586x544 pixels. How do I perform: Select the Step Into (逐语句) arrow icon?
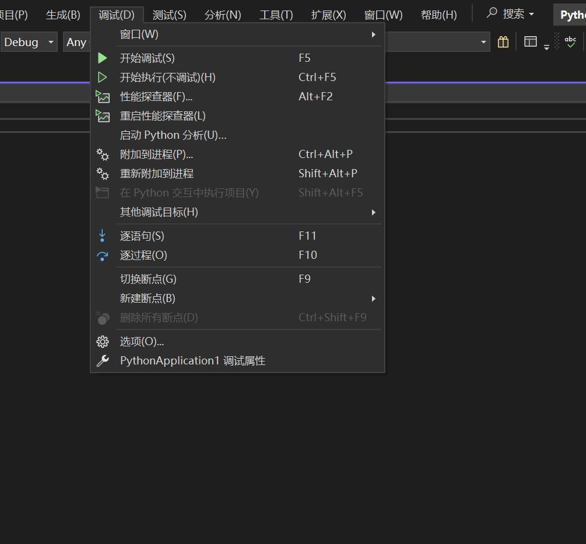coord(103,235)
